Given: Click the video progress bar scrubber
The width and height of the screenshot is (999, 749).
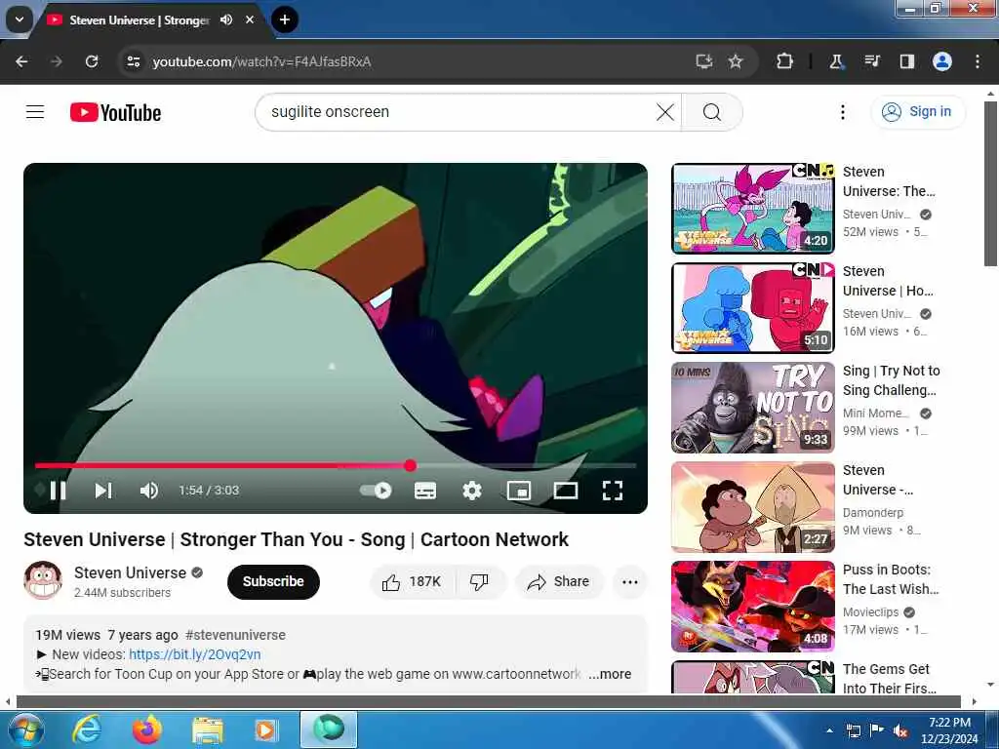Looking at the screenshot, I should click(x=411, y=465).
